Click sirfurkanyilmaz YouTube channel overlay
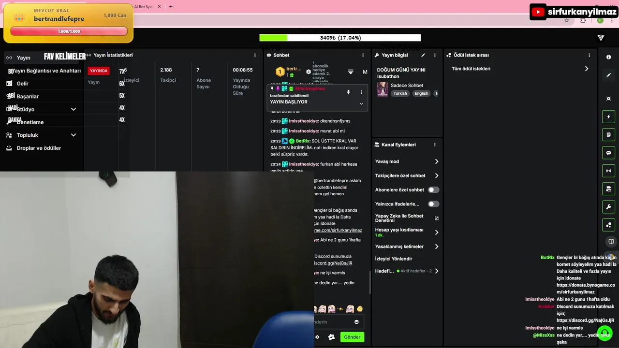This screenshot has height=348, width=619. coord(574,12)
